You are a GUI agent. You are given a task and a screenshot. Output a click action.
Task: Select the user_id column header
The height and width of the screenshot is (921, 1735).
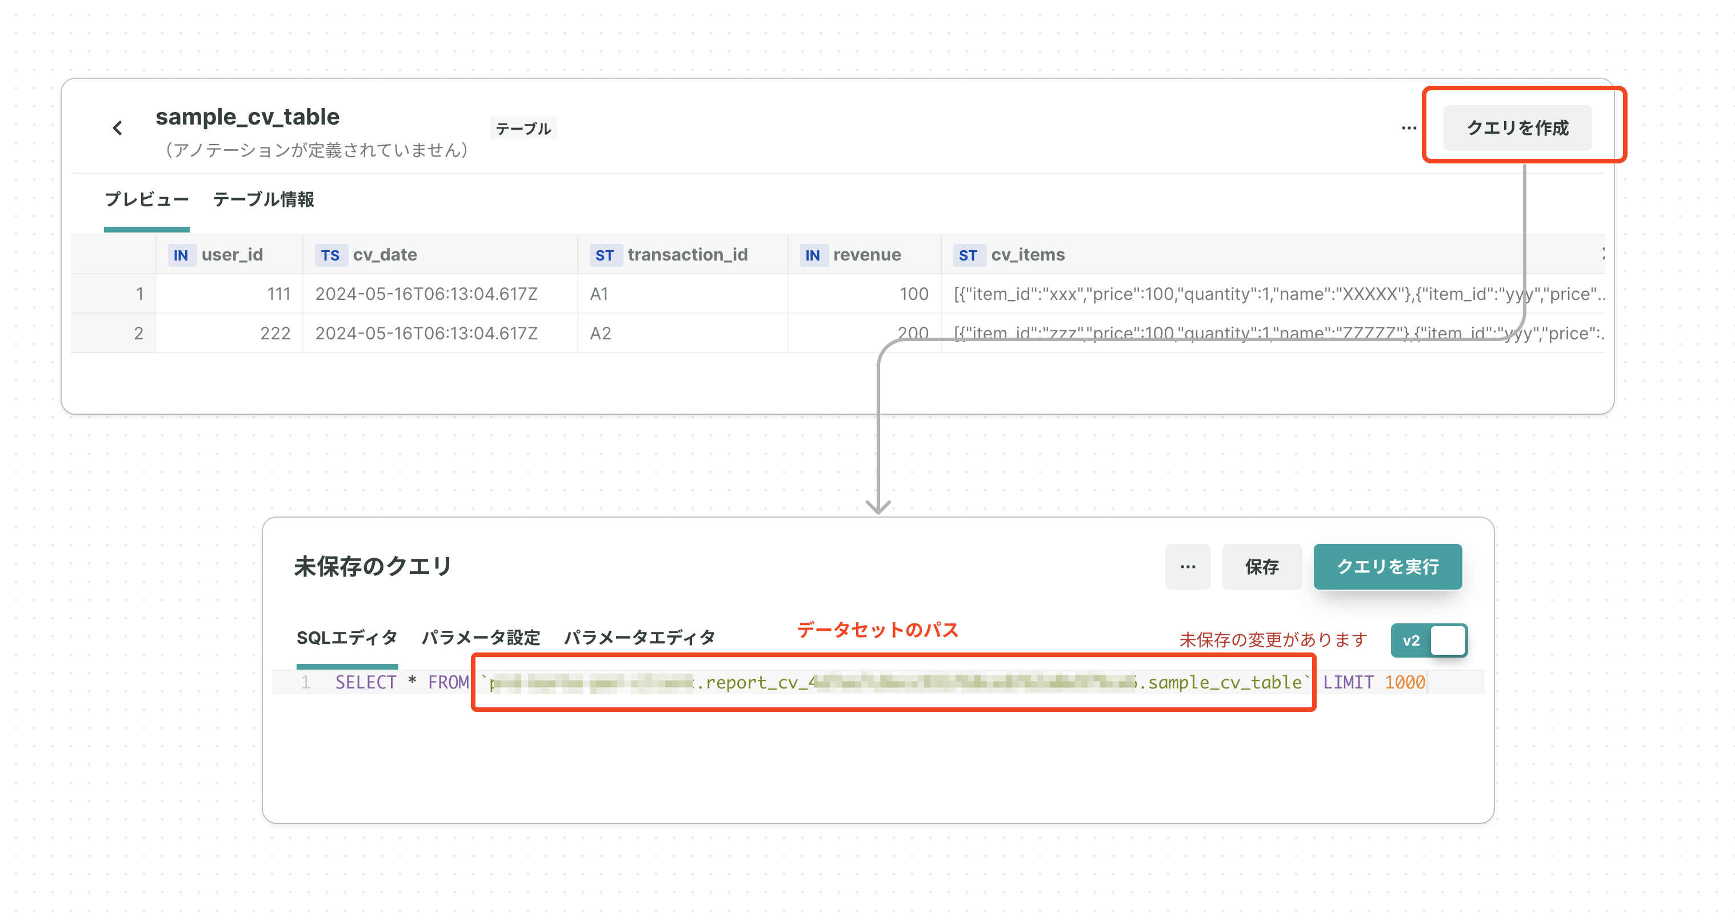(x=230, y=254)
